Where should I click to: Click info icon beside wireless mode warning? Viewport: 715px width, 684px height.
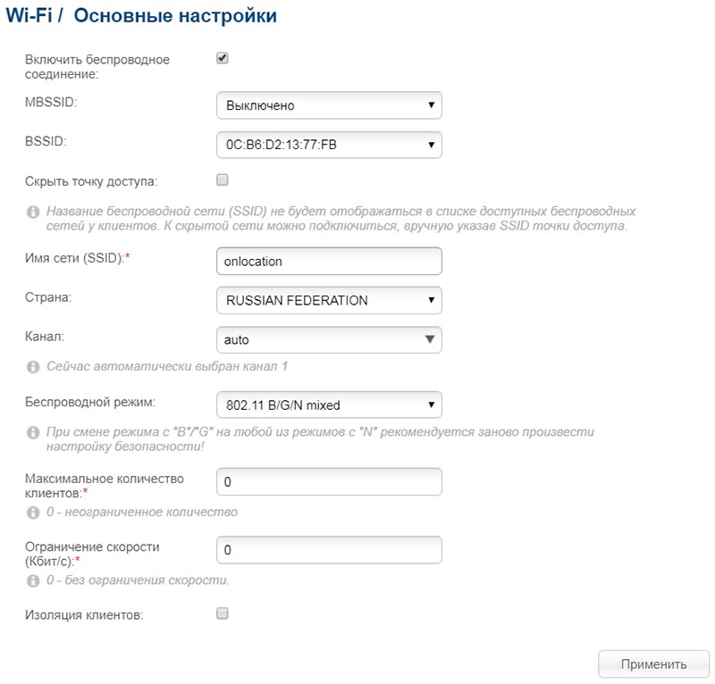pyautogui.click(x=33, y=432)
